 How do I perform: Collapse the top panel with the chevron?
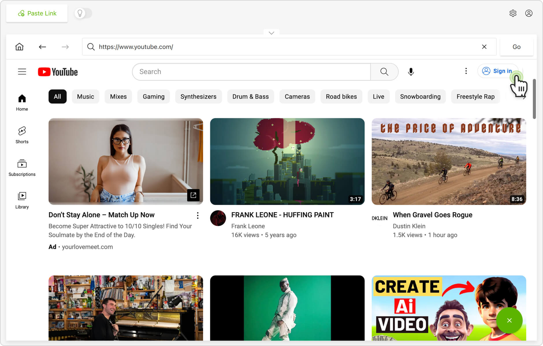pyautogui.click(x=271, y=33)
